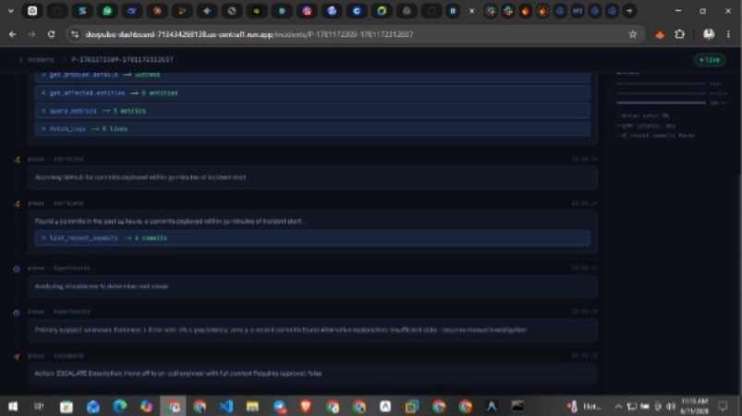Switch to the blue 'C' icon browser tab
Viewport: 742px width, 416px height.
coord(357,11)
